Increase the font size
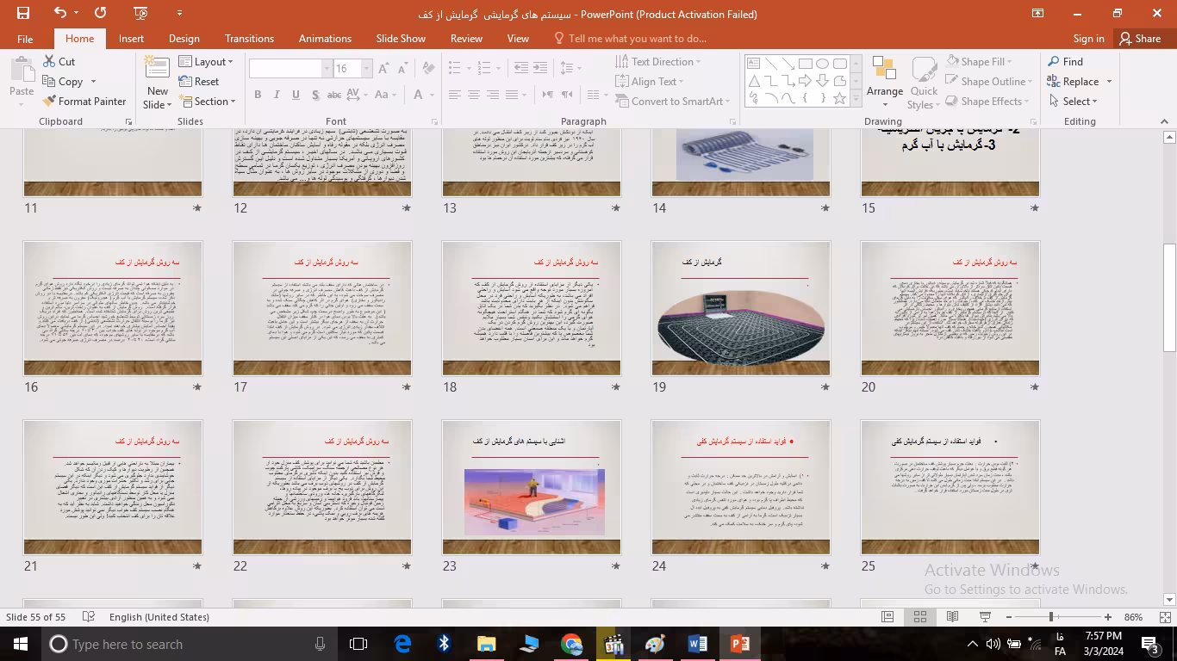This screenshot has width=1177, height=661. pos(383,69)
